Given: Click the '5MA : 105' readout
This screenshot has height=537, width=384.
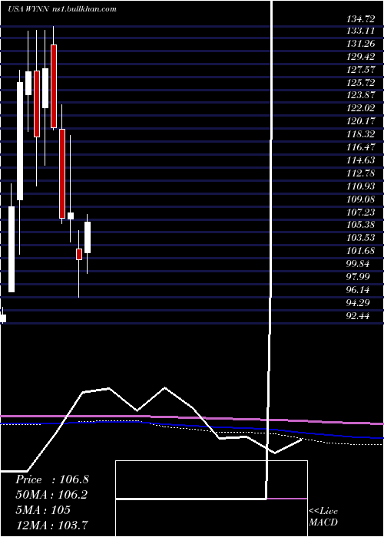Looking at the screenshot, I should [x=43, y=509].
